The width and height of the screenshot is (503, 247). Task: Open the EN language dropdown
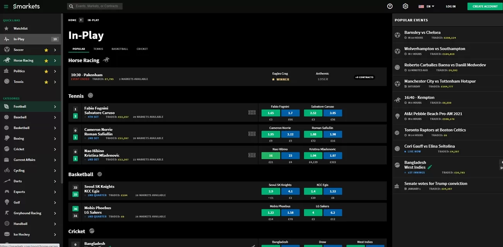pyautogui.click(x=426, y=6)
